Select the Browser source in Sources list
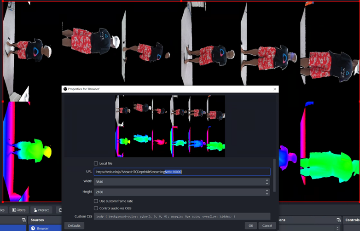The image size is (360, 231). point(43,228)
